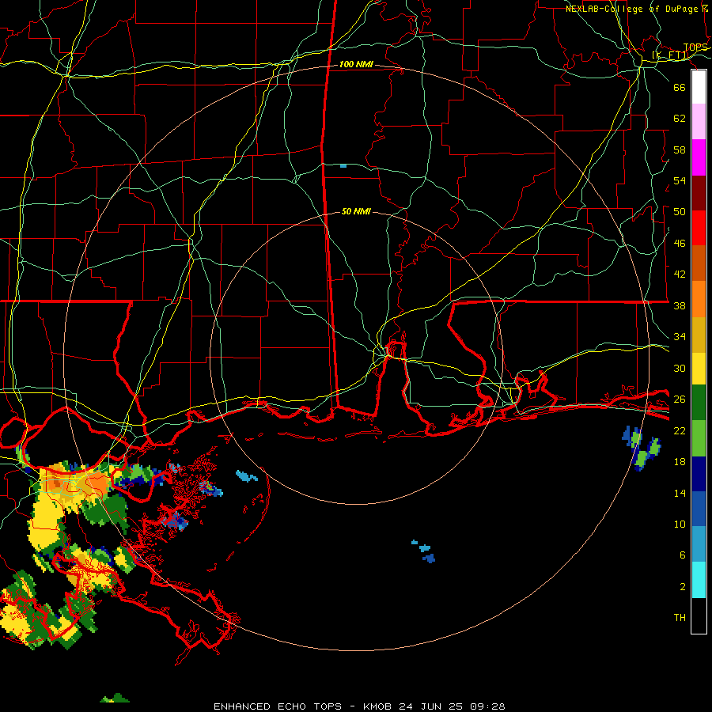Click the '14' legend value

point(680,493)
